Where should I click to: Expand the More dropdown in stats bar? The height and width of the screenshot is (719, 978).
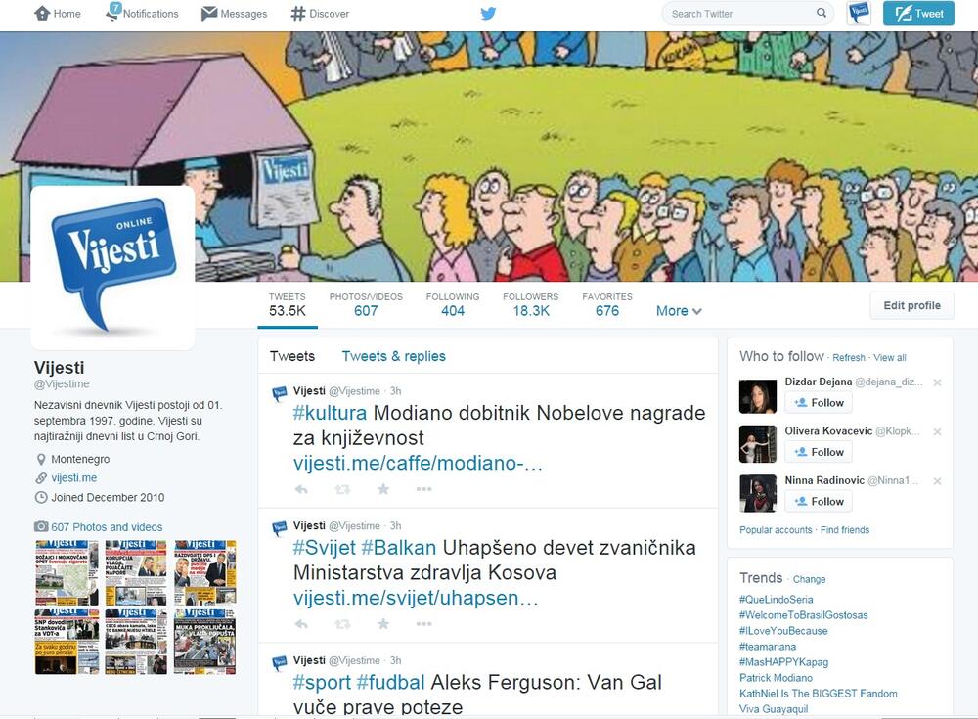[x=679, y=311]
